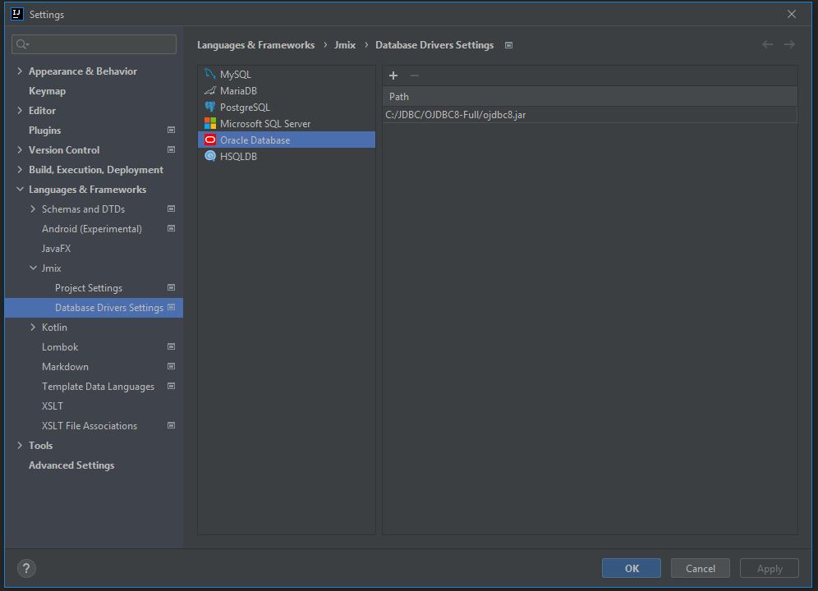Expand Build, Execution, Deployment chevron
This screenshot has width=818, height=591.
point(20,170)
